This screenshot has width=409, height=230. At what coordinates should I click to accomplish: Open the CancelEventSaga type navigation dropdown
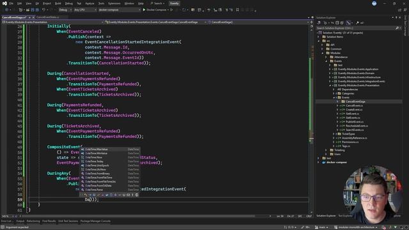156,22
